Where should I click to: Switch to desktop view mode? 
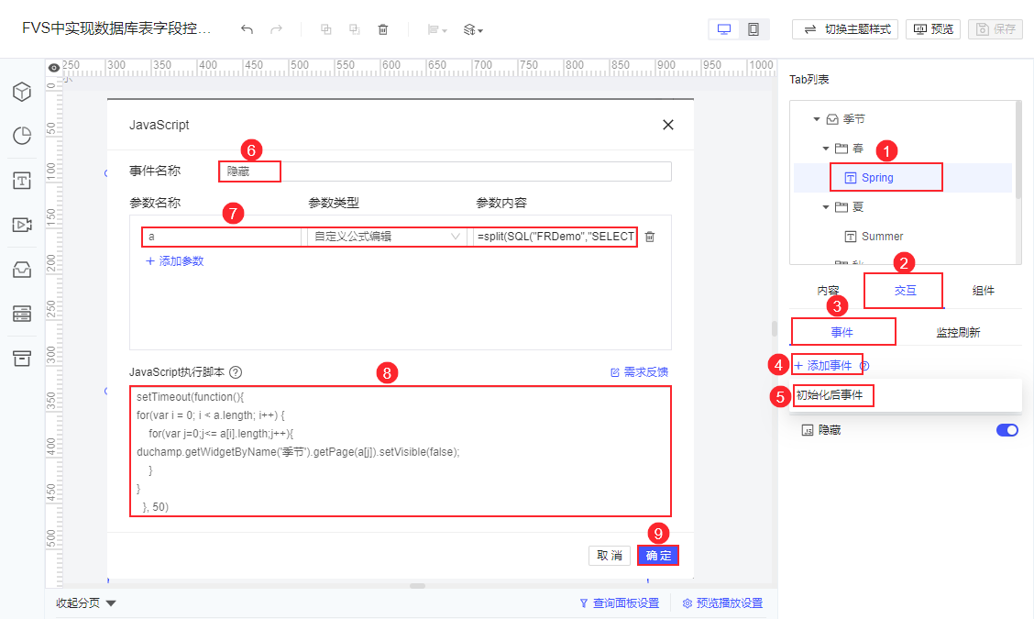click(x=724, y=29)
